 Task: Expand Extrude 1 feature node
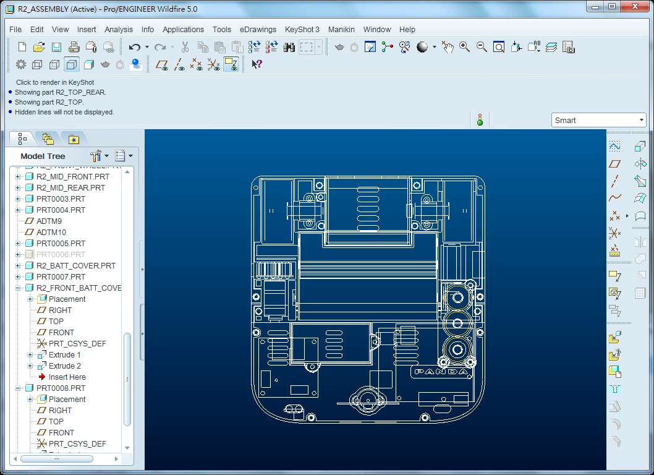click(x=30, y=355)
